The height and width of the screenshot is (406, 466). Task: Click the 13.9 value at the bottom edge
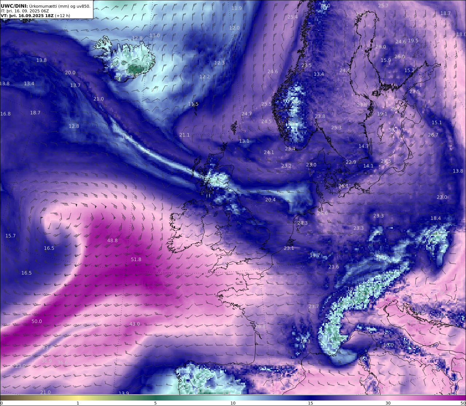coord(124,393)
